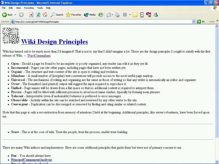Viewport: 219px width, 164px height.
Task: Open the Favorites menu
Action: pyautogui.click(x=29, y=8)
